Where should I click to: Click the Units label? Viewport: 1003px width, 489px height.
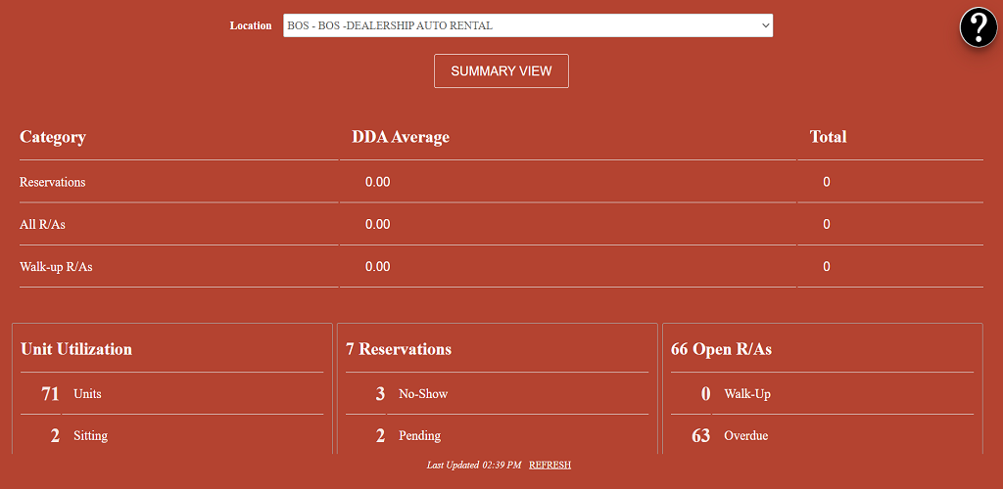pyautogui.click(x=87, y=394)
